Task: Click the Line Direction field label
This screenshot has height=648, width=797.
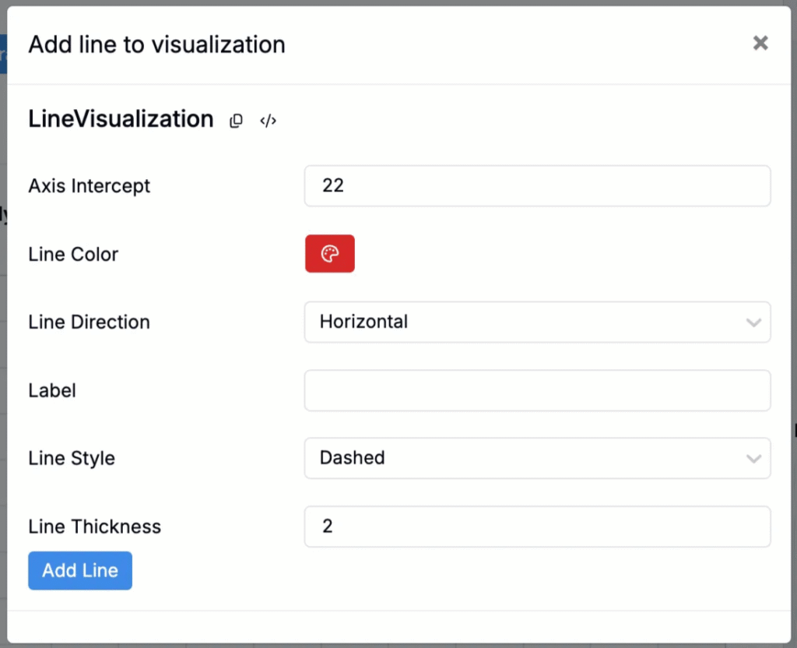Action: pyautogui.click(x=89, y=322)
